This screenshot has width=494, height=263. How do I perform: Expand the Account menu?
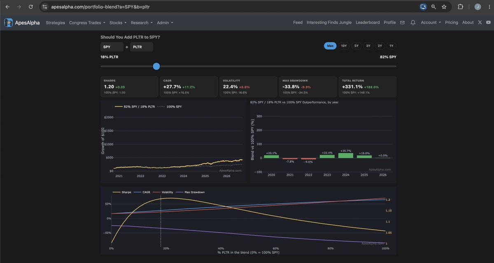click(431, 23)
